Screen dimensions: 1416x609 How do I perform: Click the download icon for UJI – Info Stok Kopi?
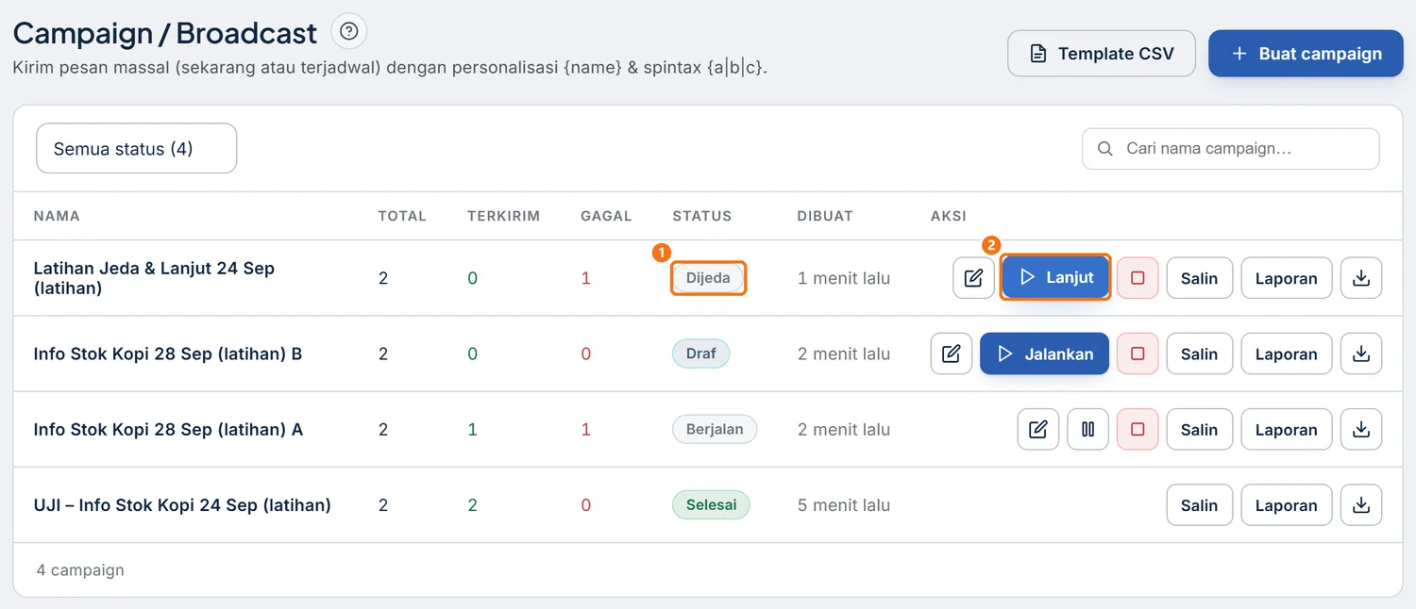click(x=1361, y=504)
